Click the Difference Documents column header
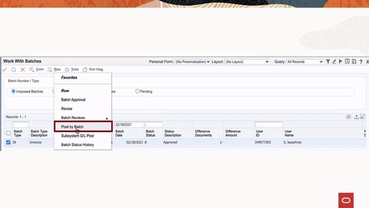369x208 pixels. coord(204,133)
